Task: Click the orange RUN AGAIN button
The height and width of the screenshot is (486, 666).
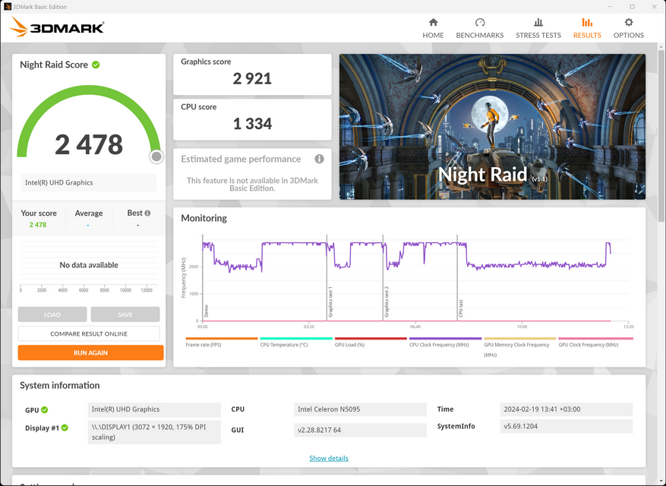Action: coord(90,352)
